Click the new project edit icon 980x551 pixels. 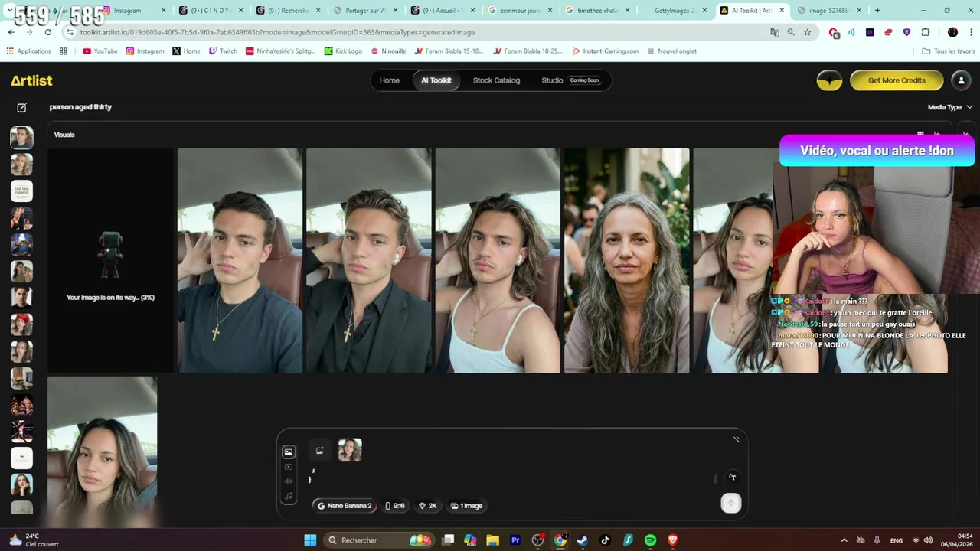21,107
